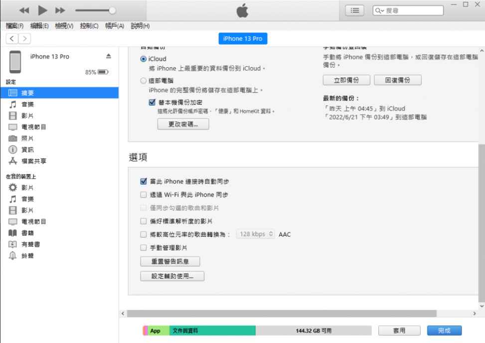Click the 完成 button
485x343 pixels.
(444, 331)
